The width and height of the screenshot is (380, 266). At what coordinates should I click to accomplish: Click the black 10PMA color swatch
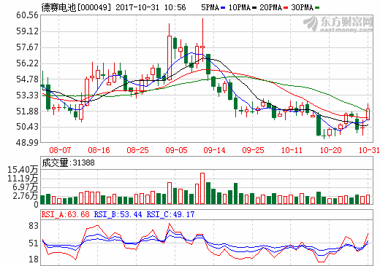[x=254, y=8]
